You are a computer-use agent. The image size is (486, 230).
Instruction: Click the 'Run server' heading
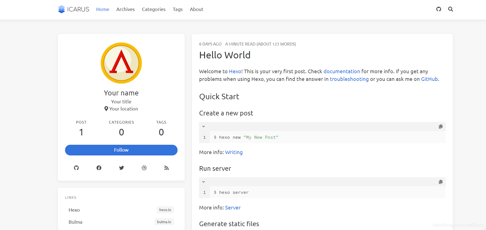(x=215, y=169)
